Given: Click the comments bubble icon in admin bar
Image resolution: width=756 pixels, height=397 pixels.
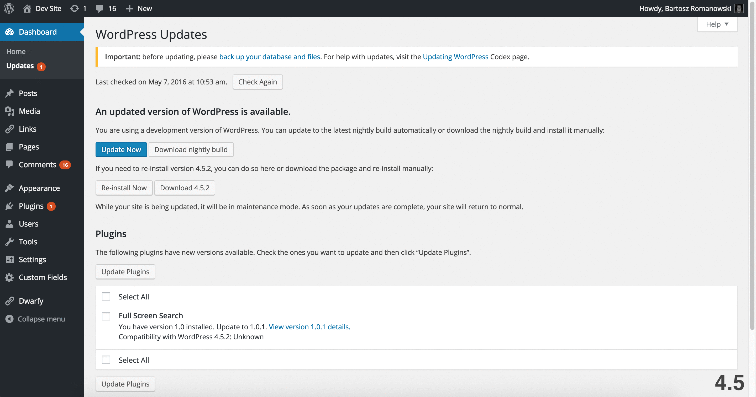Looking at the screenshot, I should click(x=100, y=8).
